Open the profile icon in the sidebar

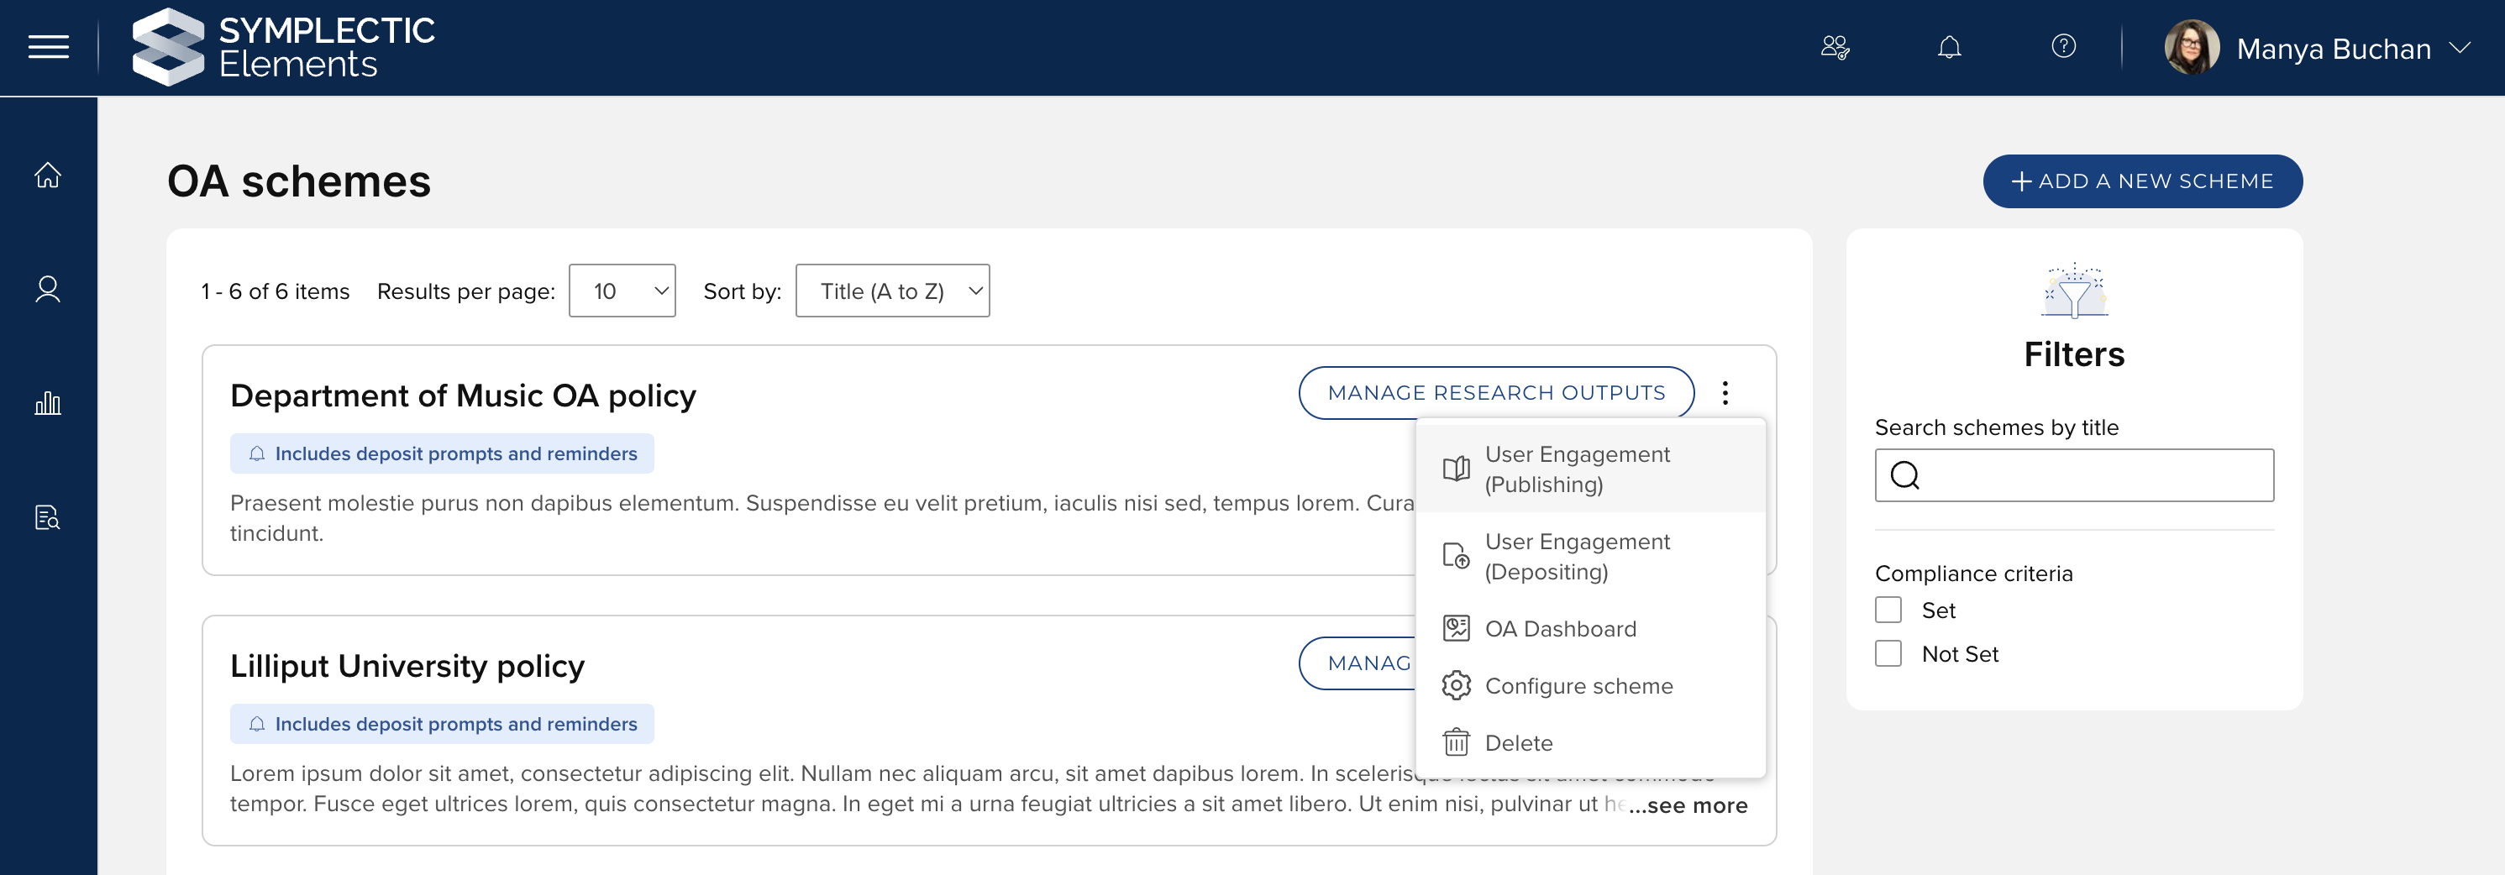click(48, 289)
